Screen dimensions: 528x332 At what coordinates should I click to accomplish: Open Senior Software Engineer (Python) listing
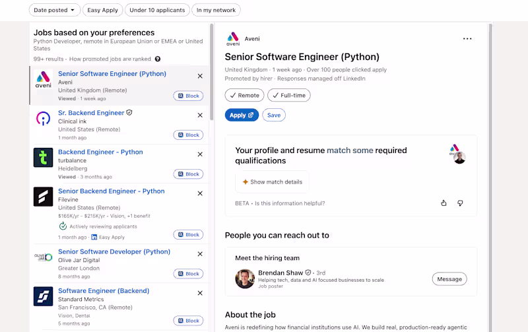[x=112, y=74]
